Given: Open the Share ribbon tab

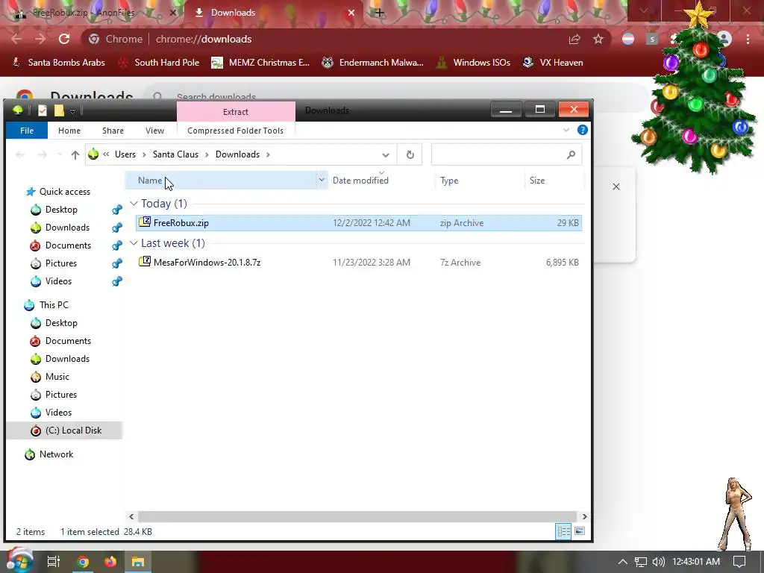Looking at the screenshot, I should [x=113, y=131].
